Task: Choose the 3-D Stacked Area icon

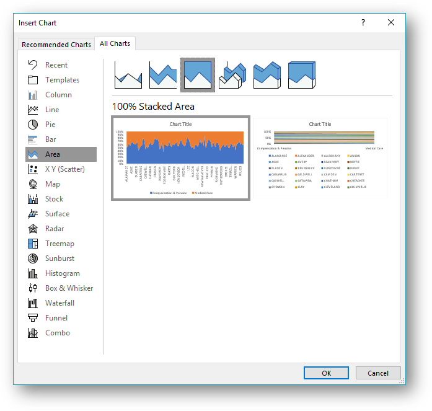Action: 268,75
